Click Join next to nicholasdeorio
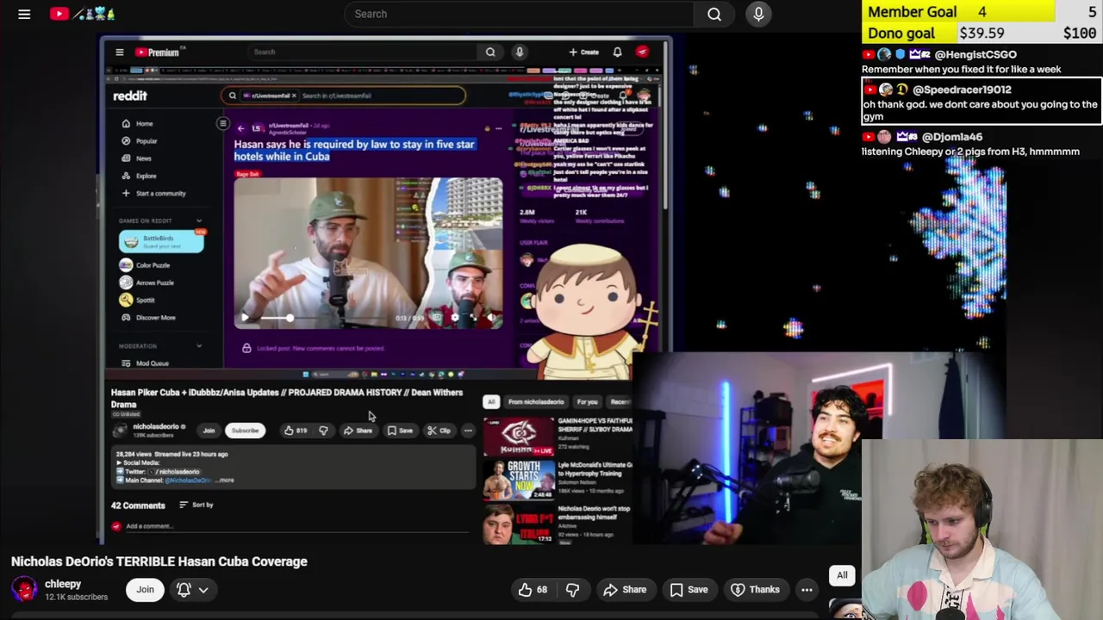Image resolution: width=1103 pixels, height=620 pixels. click(209, 431)
